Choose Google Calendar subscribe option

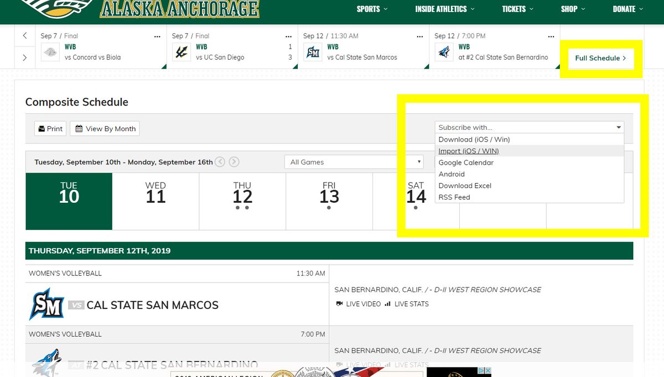(530, 163)
